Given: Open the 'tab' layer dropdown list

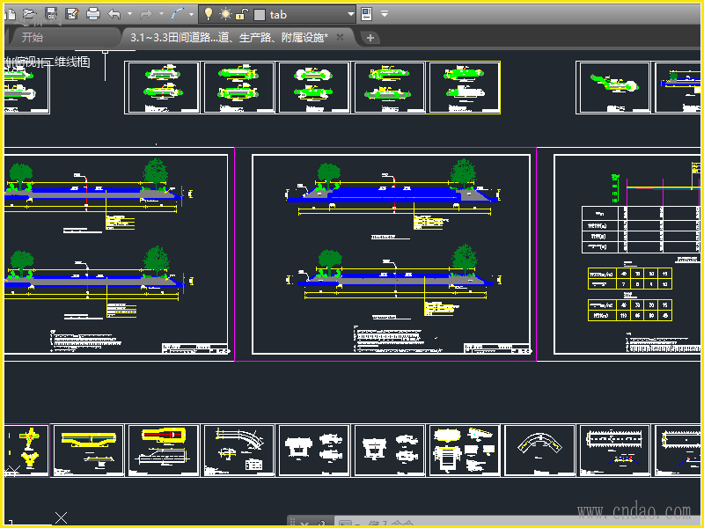Looking at the screenshot, I should coord(351,14).
